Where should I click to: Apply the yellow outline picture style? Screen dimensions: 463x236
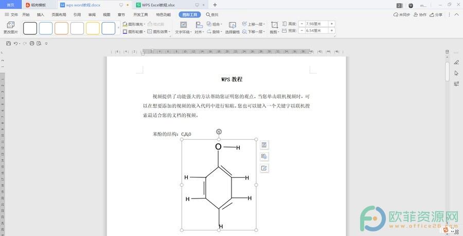93,28
